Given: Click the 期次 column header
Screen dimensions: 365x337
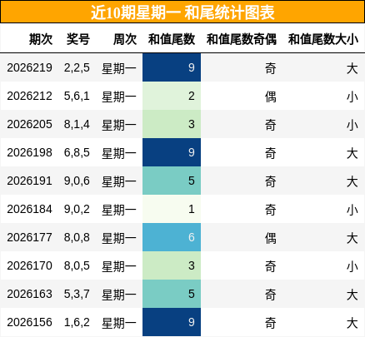Looking at the screenshot, I should (x=41, y=39).
